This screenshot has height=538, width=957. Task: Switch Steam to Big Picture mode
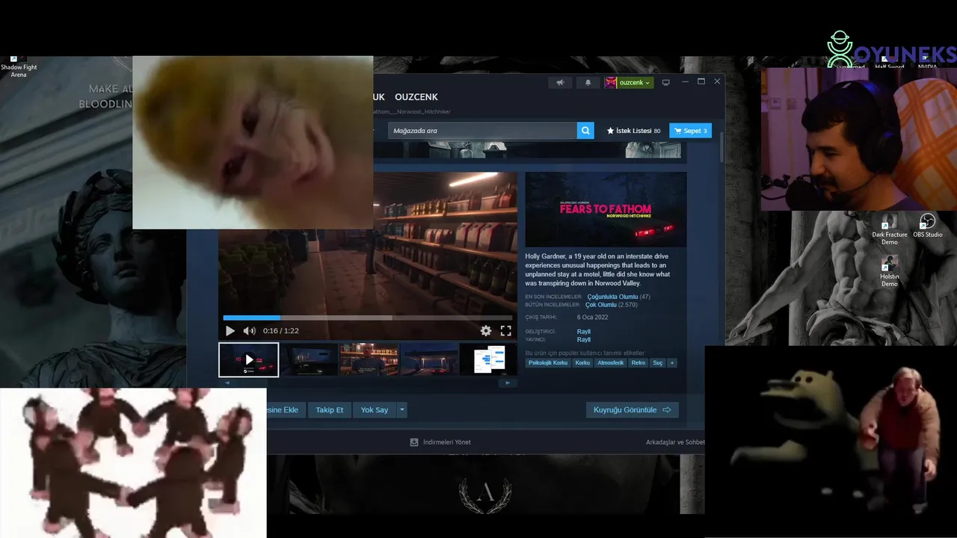click(x=666, y=82)
